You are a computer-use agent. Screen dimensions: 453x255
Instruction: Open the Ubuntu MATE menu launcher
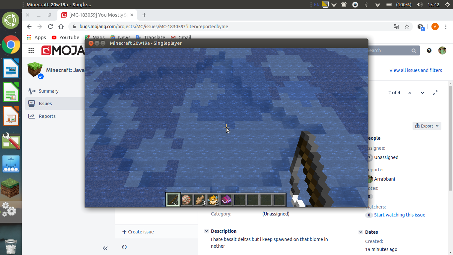pyautogui.click(x=11, y=20)
